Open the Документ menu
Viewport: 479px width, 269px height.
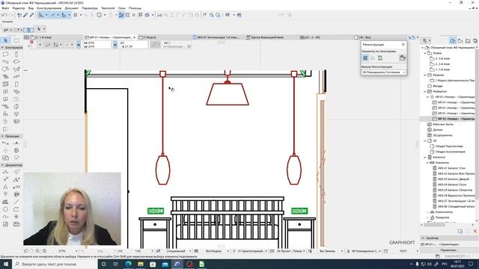coord(72,8)
